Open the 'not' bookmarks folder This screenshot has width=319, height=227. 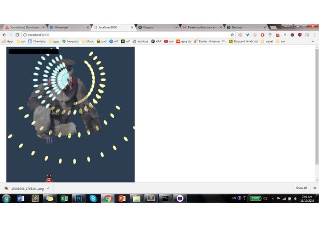(x=21, y=41)
